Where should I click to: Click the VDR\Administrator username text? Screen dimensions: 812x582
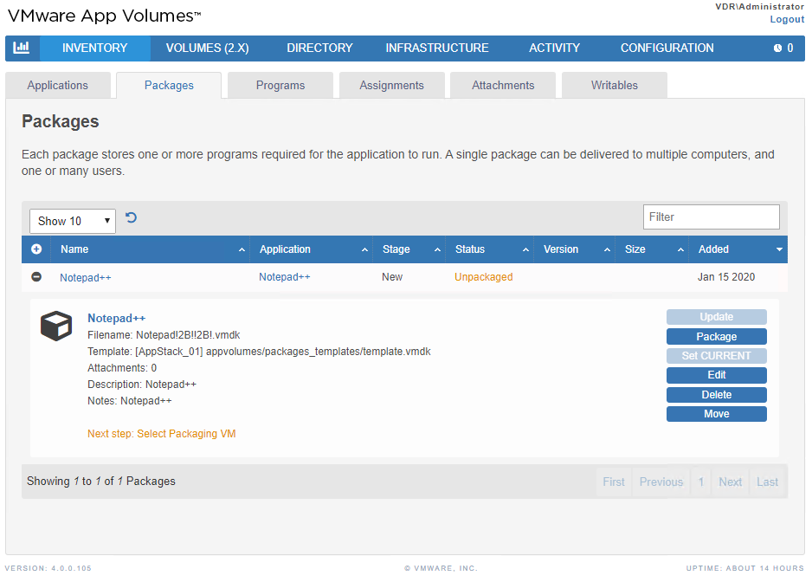click(x=760, y=6)
